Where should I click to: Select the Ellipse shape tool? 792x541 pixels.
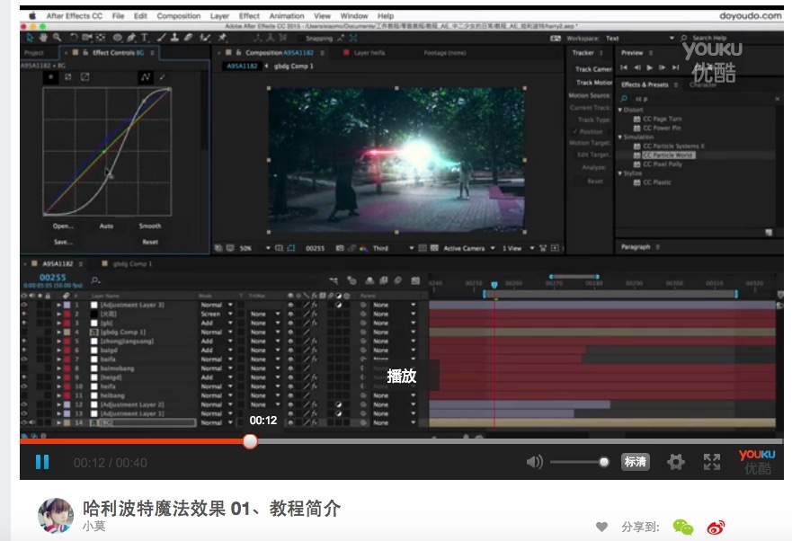[x=117, y=38]
